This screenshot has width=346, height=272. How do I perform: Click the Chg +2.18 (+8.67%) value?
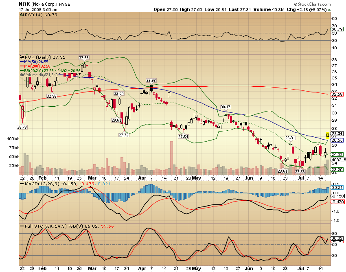pyautogui.click(x=307, y=9)
